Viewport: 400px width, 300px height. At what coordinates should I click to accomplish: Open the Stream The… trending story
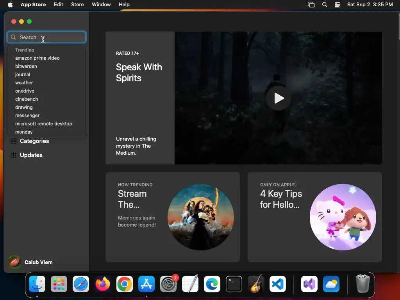click(172, 217)
